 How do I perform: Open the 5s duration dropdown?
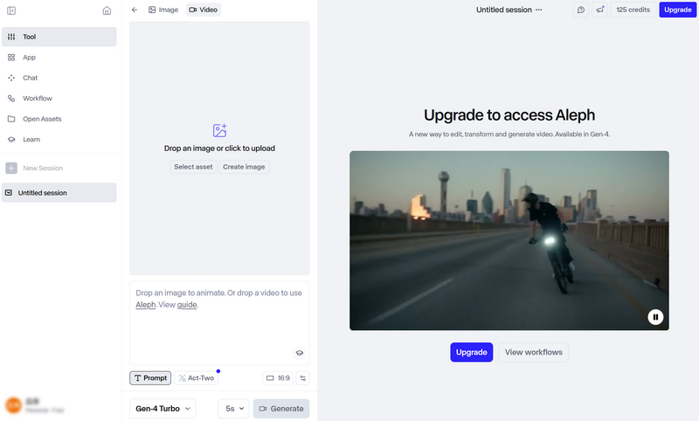pos(233,408)
